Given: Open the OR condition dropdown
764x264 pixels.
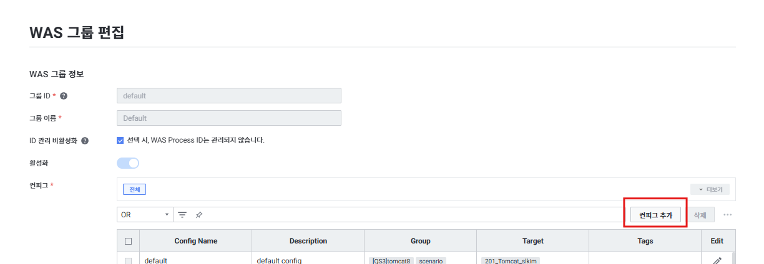Looking at the screenshot, I should (144, 215).
